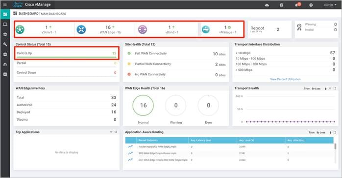Open the Maintenance briefcase in sidebar
The image size is (342, 178).
coord(5,54)
